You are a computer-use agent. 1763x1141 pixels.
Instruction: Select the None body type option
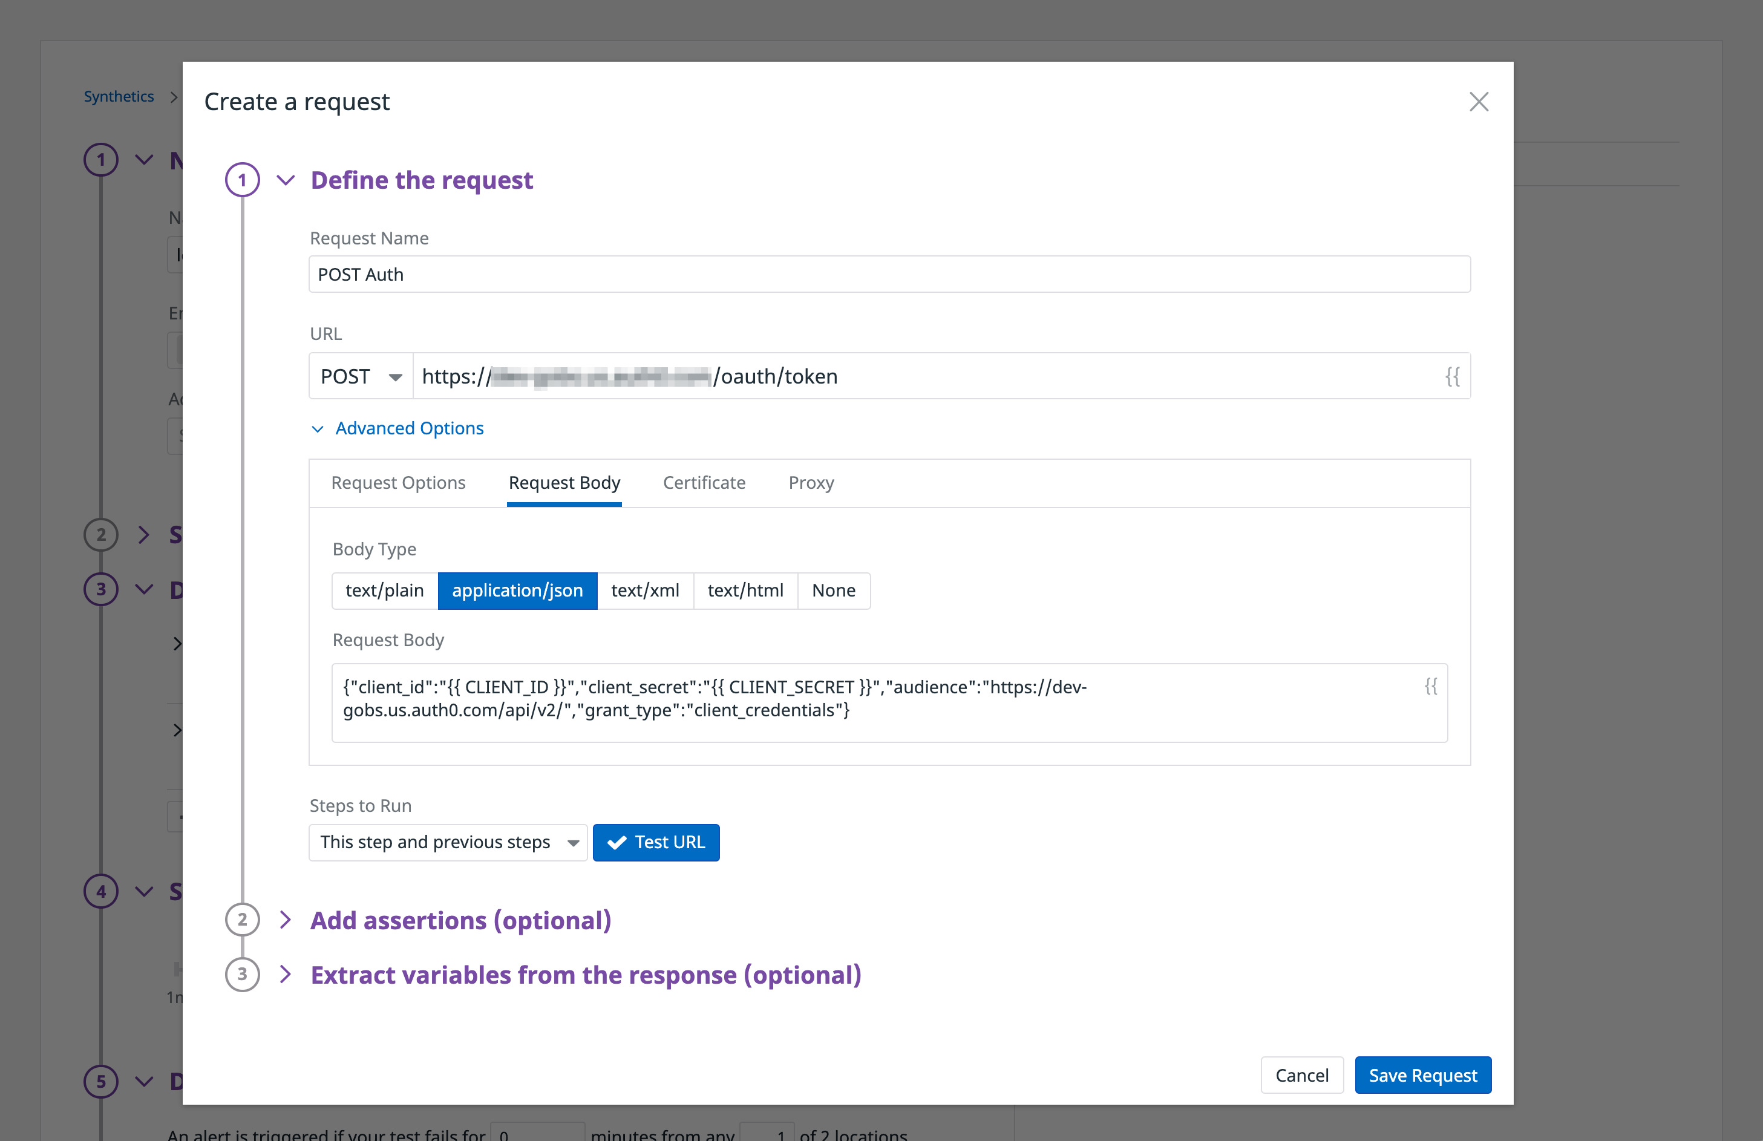pos(833,590)
